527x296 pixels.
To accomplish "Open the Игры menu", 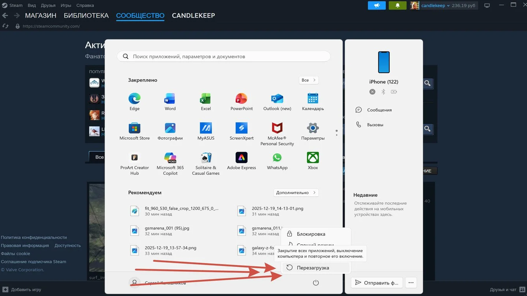I will click(x=66, y=5).
